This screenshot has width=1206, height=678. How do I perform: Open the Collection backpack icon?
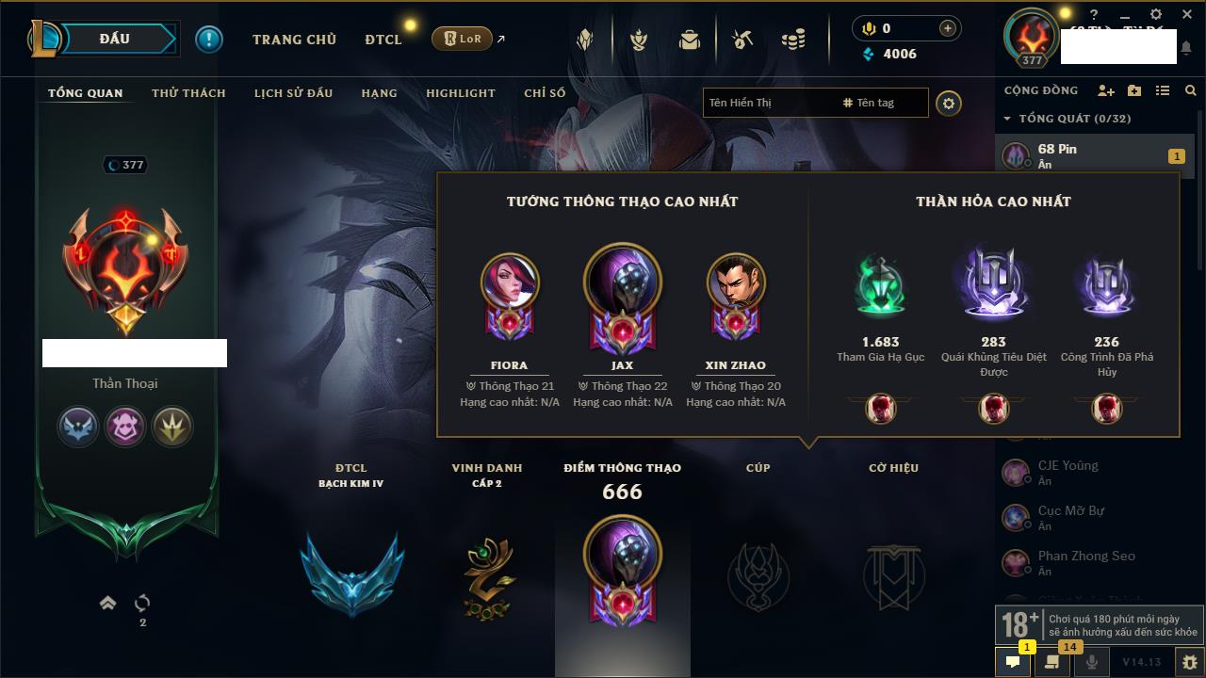pos(690,40)
